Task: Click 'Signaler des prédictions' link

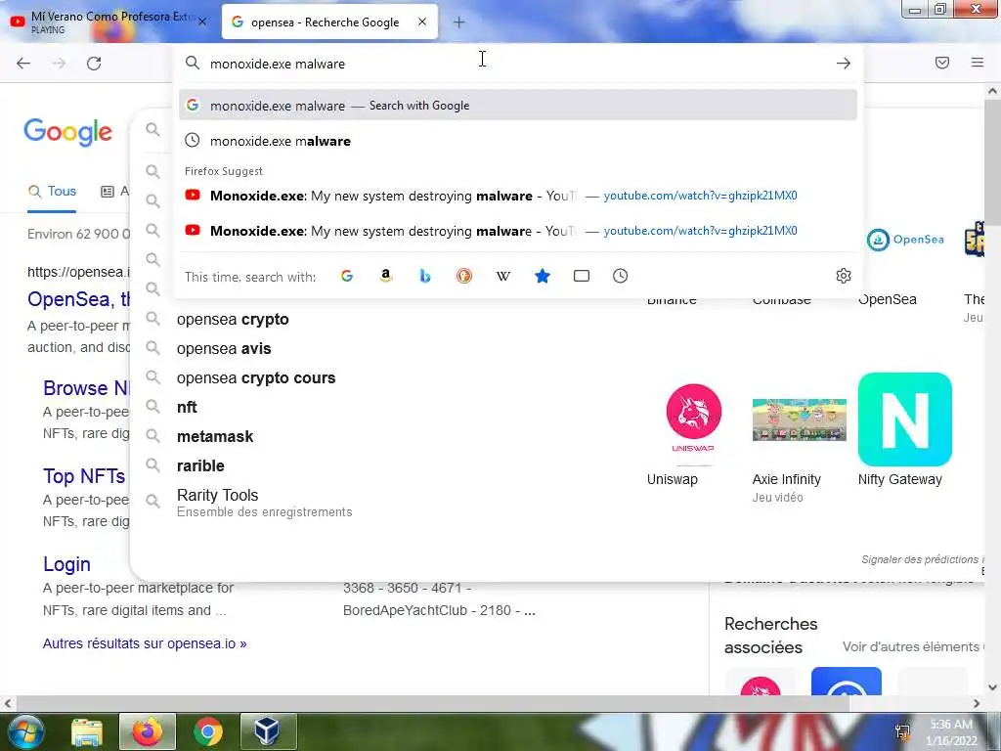Action: [x=923, y=559]
